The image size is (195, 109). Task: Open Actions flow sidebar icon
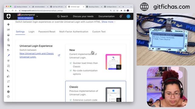(x=8, y=66)
